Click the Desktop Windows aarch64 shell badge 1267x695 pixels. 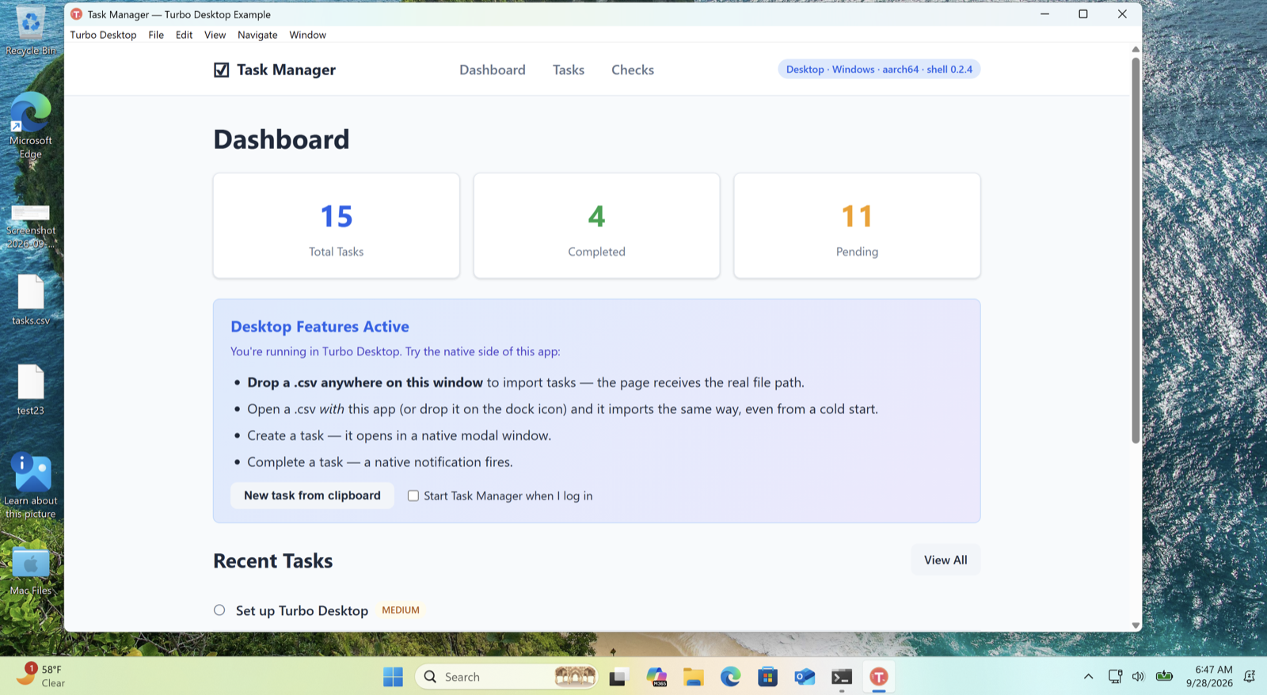tap(879, 69)
